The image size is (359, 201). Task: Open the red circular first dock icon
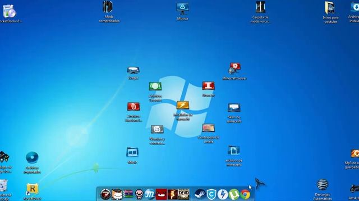coord(105,194)
